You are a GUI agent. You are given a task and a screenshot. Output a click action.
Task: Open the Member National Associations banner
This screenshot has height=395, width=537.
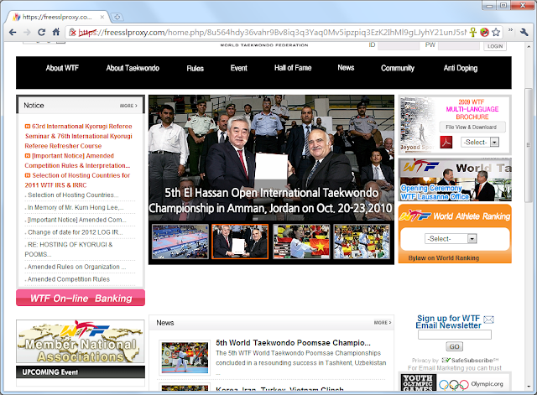(81, 341)
